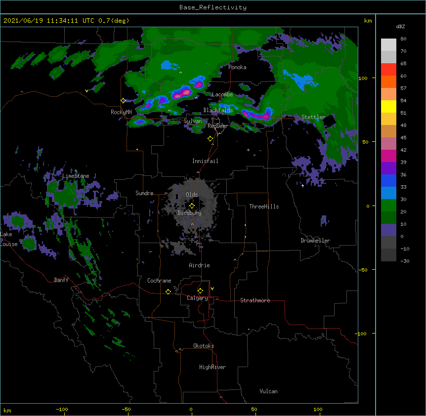Click the Strathmore city label
Image resolution: width=426 pixels, height=416 pixels.
pyautogui.click(x=255, y=300)
